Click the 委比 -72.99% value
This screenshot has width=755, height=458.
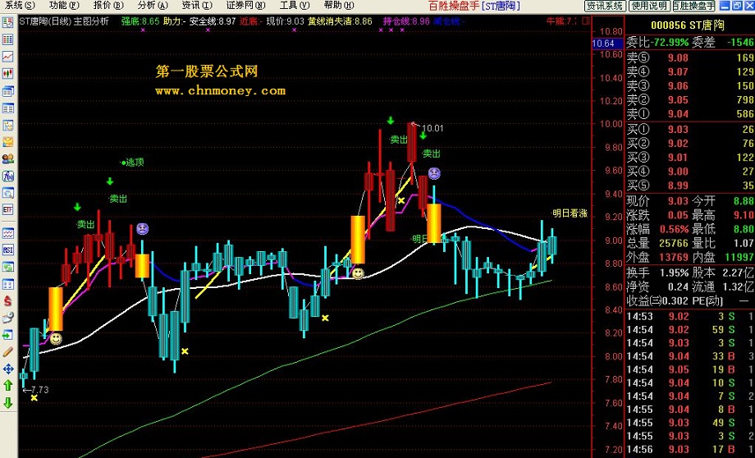[670, 43]
